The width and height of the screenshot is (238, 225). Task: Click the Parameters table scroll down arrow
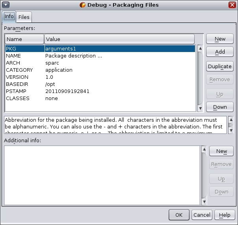pyautogui.click(x=200, y=108)
